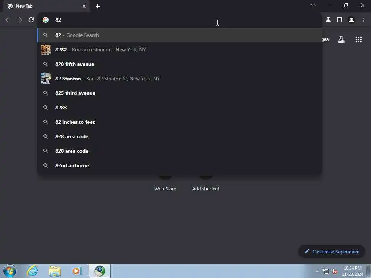The width and height of the screenshot is (371, 278).
Task: Click the flask icon on new tab page
Action: coord(341,39)
